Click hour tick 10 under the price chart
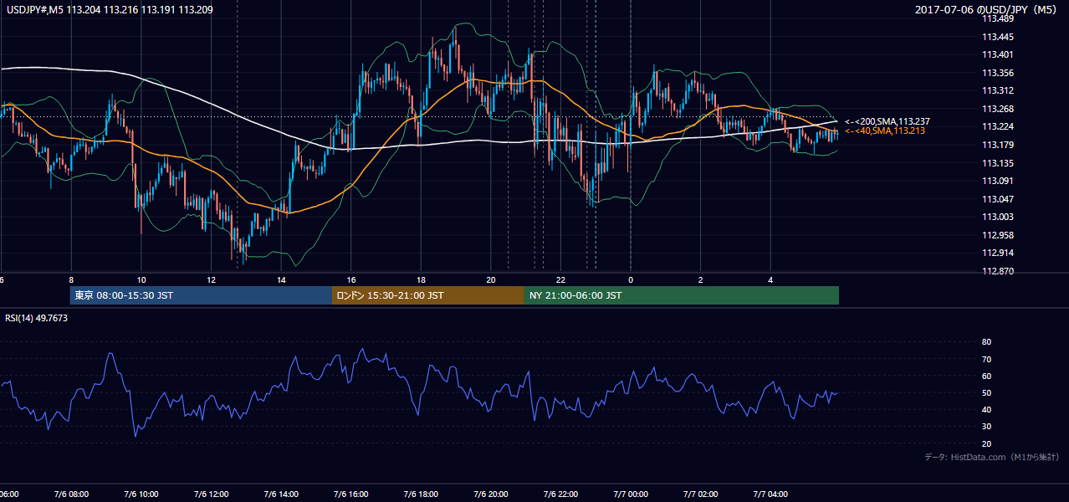This screenshot has height=502, width=1069. pos(141,280)
